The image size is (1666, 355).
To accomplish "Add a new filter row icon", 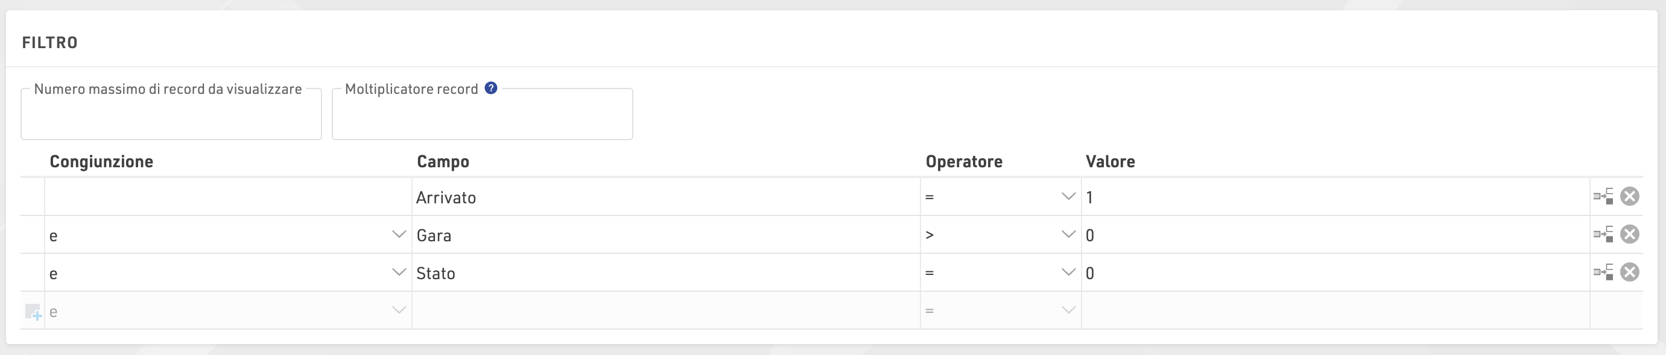I will click(x=33, y=312).
